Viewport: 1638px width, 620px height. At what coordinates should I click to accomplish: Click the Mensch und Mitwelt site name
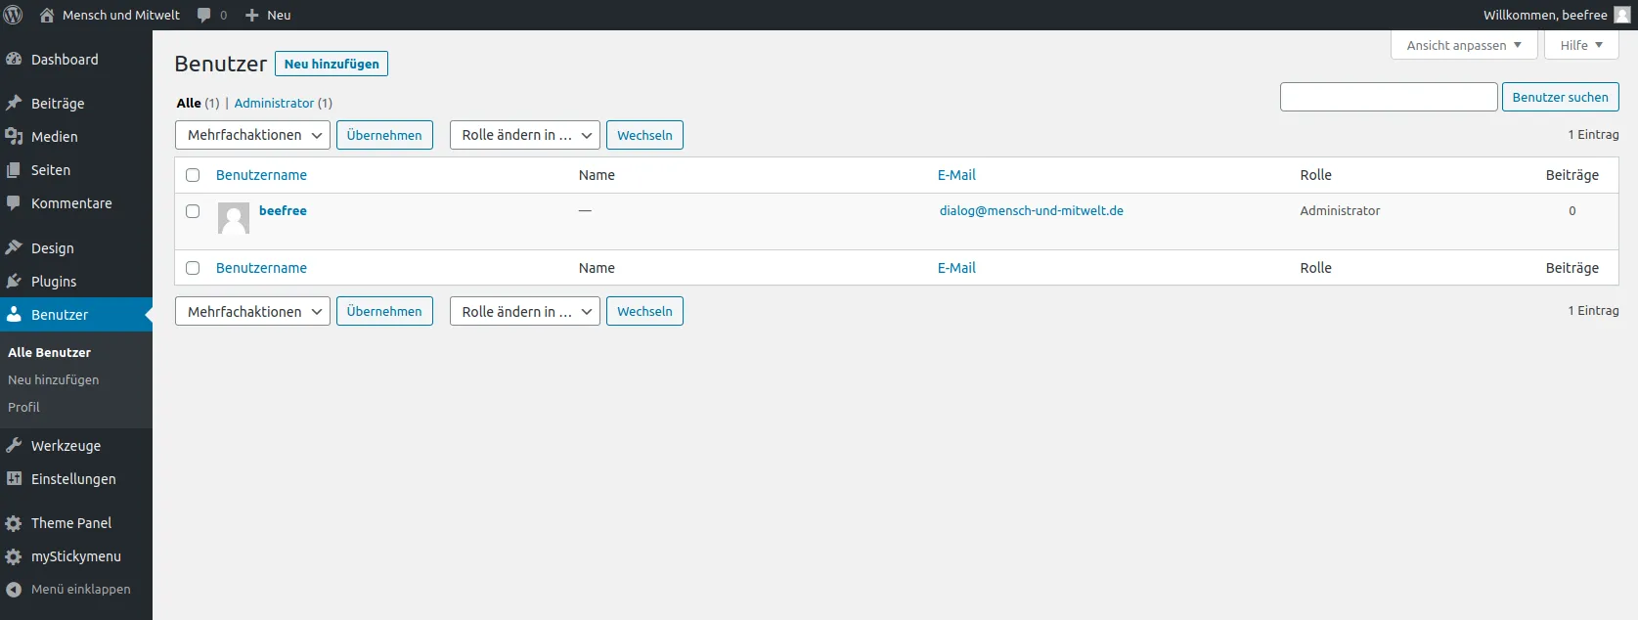coord(121,15)
